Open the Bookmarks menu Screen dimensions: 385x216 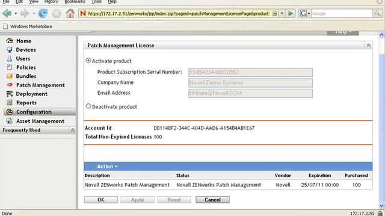[75, 2]
